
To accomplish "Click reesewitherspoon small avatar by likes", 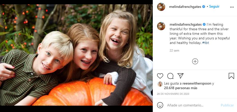I will (160, 84).
